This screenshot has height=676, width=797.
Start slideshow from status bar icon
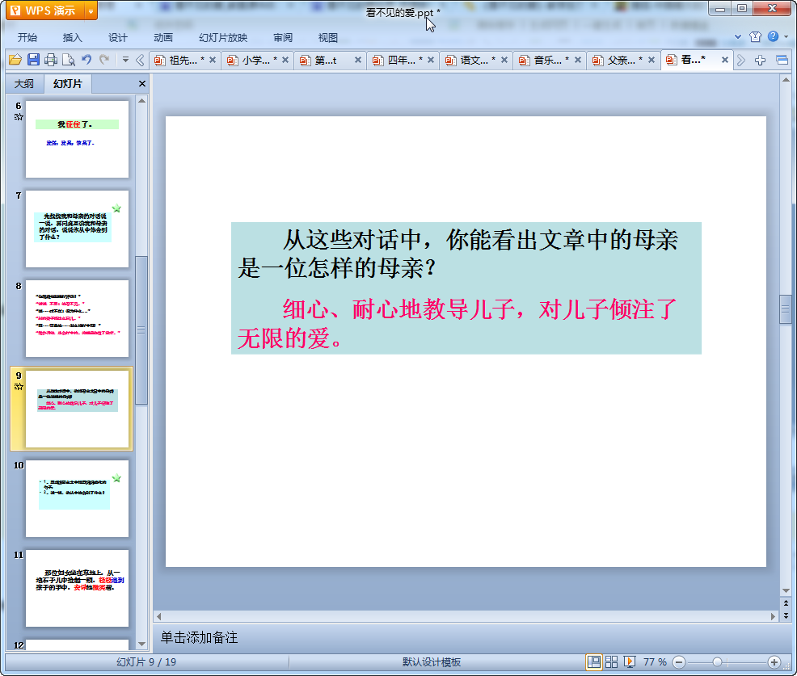coord(630,661)
